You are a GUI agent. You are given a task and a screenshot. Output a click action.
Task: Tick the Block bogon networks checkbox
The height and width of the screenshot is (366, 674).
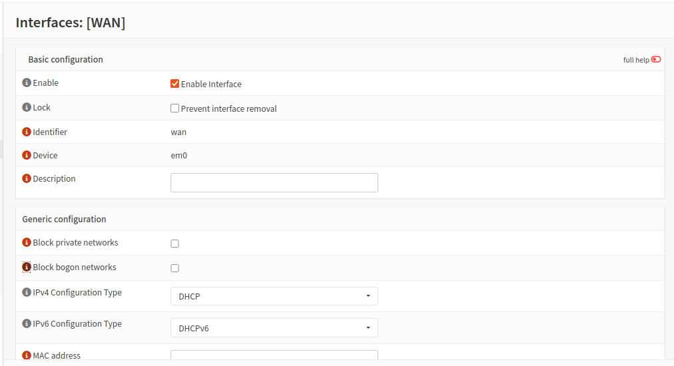point(175,268)
